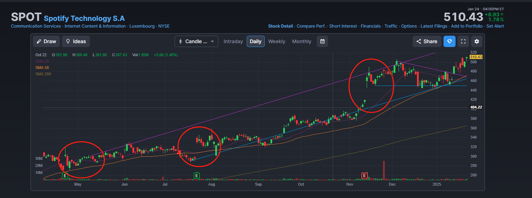The image size is (532, 198).
Task: Switch to the Intraday timeframe
Action: (233, 41)
